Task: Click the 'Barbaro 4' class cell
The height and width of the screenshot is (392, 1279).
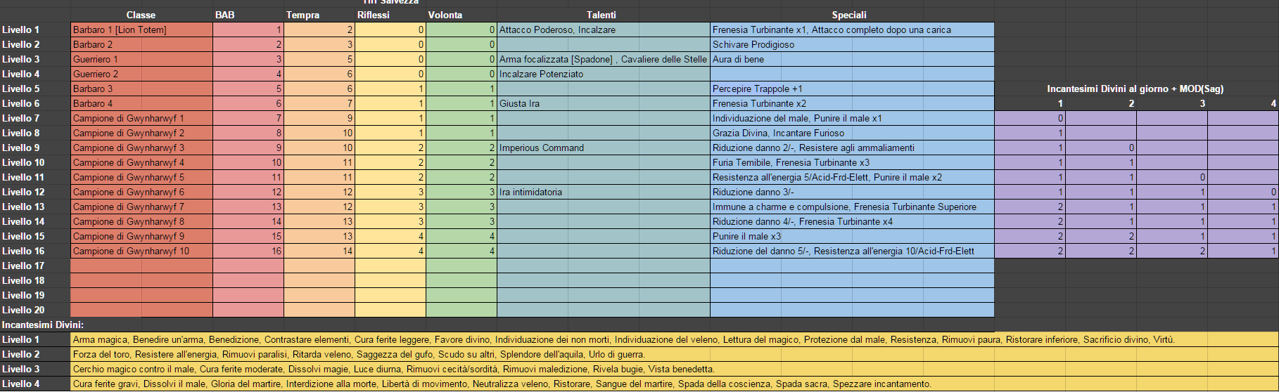Action: [x=141, y=103]
